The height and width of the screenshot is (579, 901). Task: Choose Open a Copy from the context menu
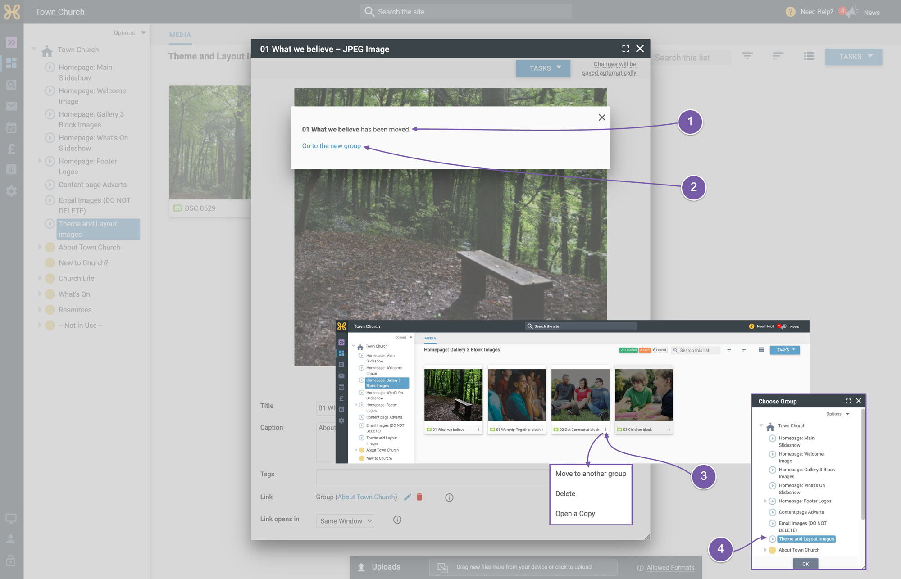(575, 514)
